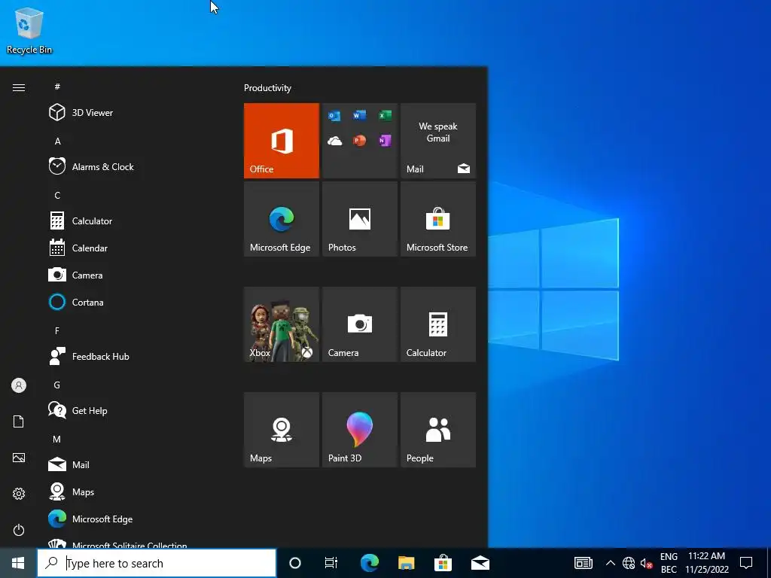The image size is (771, 578).
Task: Click the Type here to search box
Action: tap(157, 563)
